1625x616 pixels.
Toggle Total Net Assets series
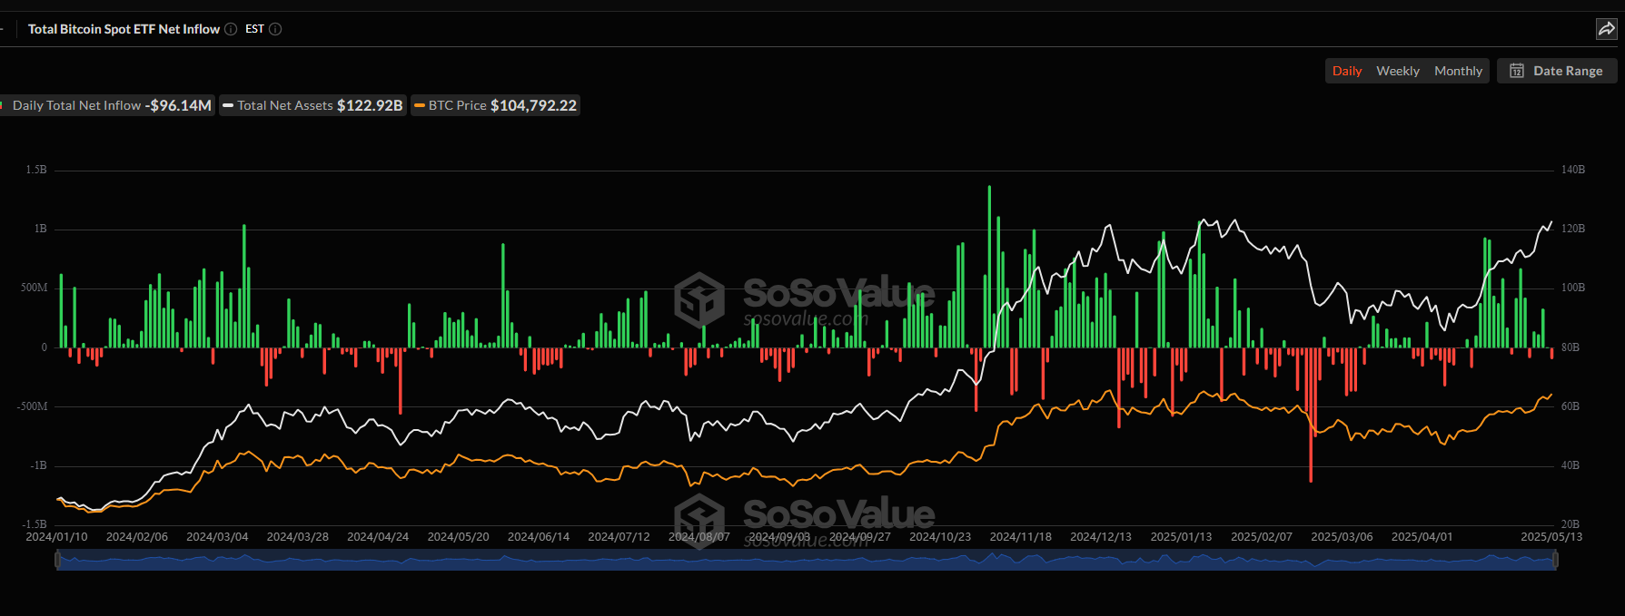pyautogui.click(x=313, y=105)
